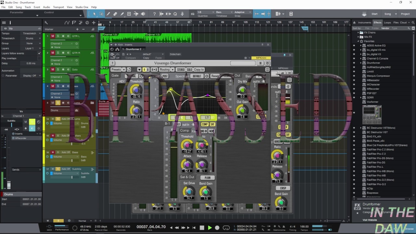Follow the Visit Website link
Screen dimensions: 416x234
(x=370, y=220)
